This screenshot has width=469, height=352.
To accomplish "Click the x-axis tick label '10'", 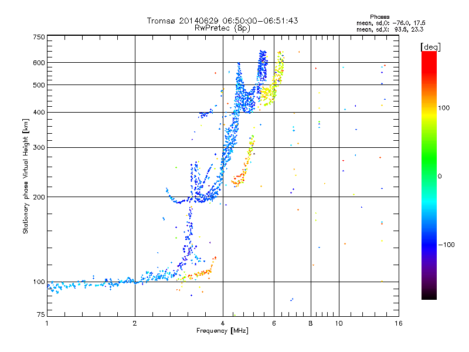I will [339, 323].
